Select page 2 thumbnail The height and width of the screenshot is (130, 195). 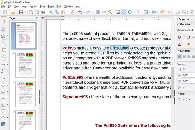25,65
